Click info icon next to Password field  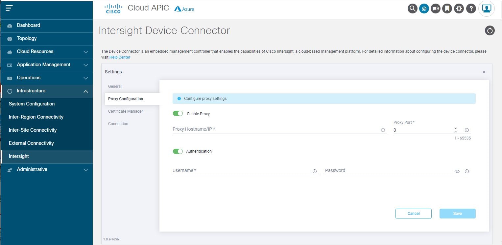point(467,171)
